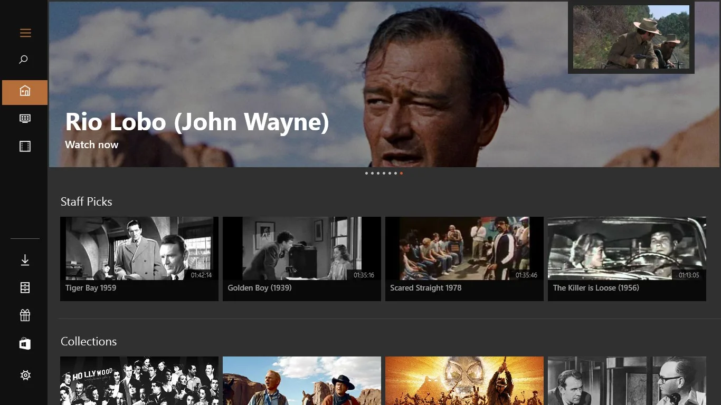721x405 pixels.
Task: Open The Killer is Loose (1956) thumbnail
Action: [627, 248]
